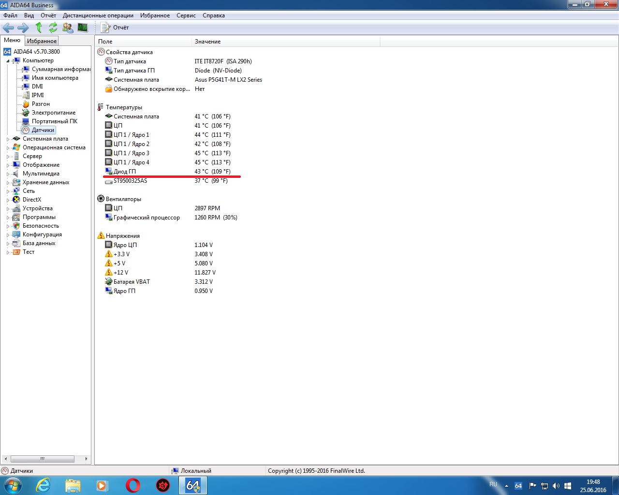Viewport: 619px width, 495px height.
Task: Open the Файл menu
Action: (x=10, y=15)
